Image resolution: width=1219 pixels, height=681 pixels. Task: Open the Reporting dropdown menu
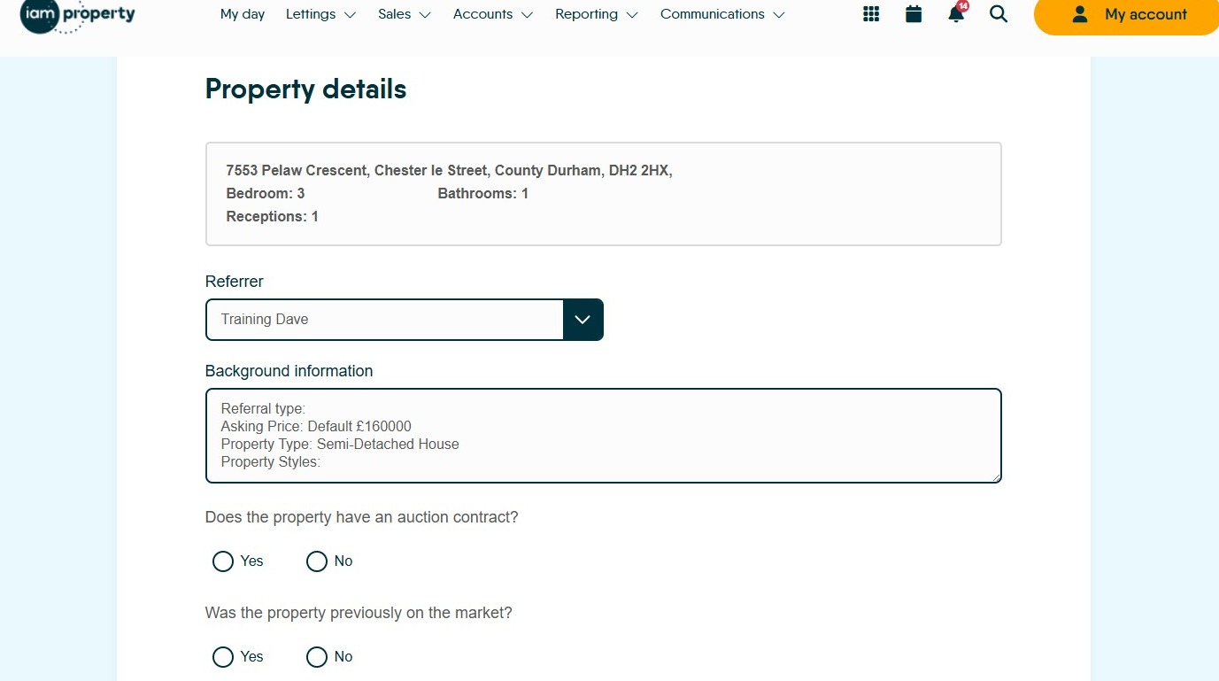pyautogui.click(x=596, y=14)
